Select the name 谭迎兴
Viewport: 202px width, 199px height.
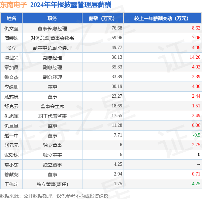pos(11,58)
